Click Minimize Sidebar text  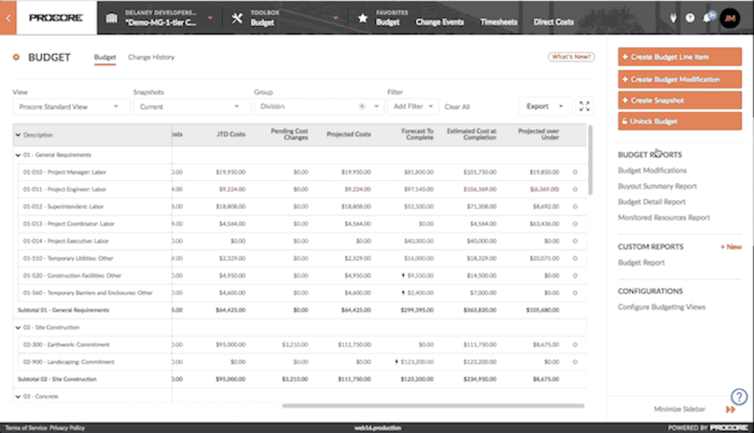pos(679,409)
